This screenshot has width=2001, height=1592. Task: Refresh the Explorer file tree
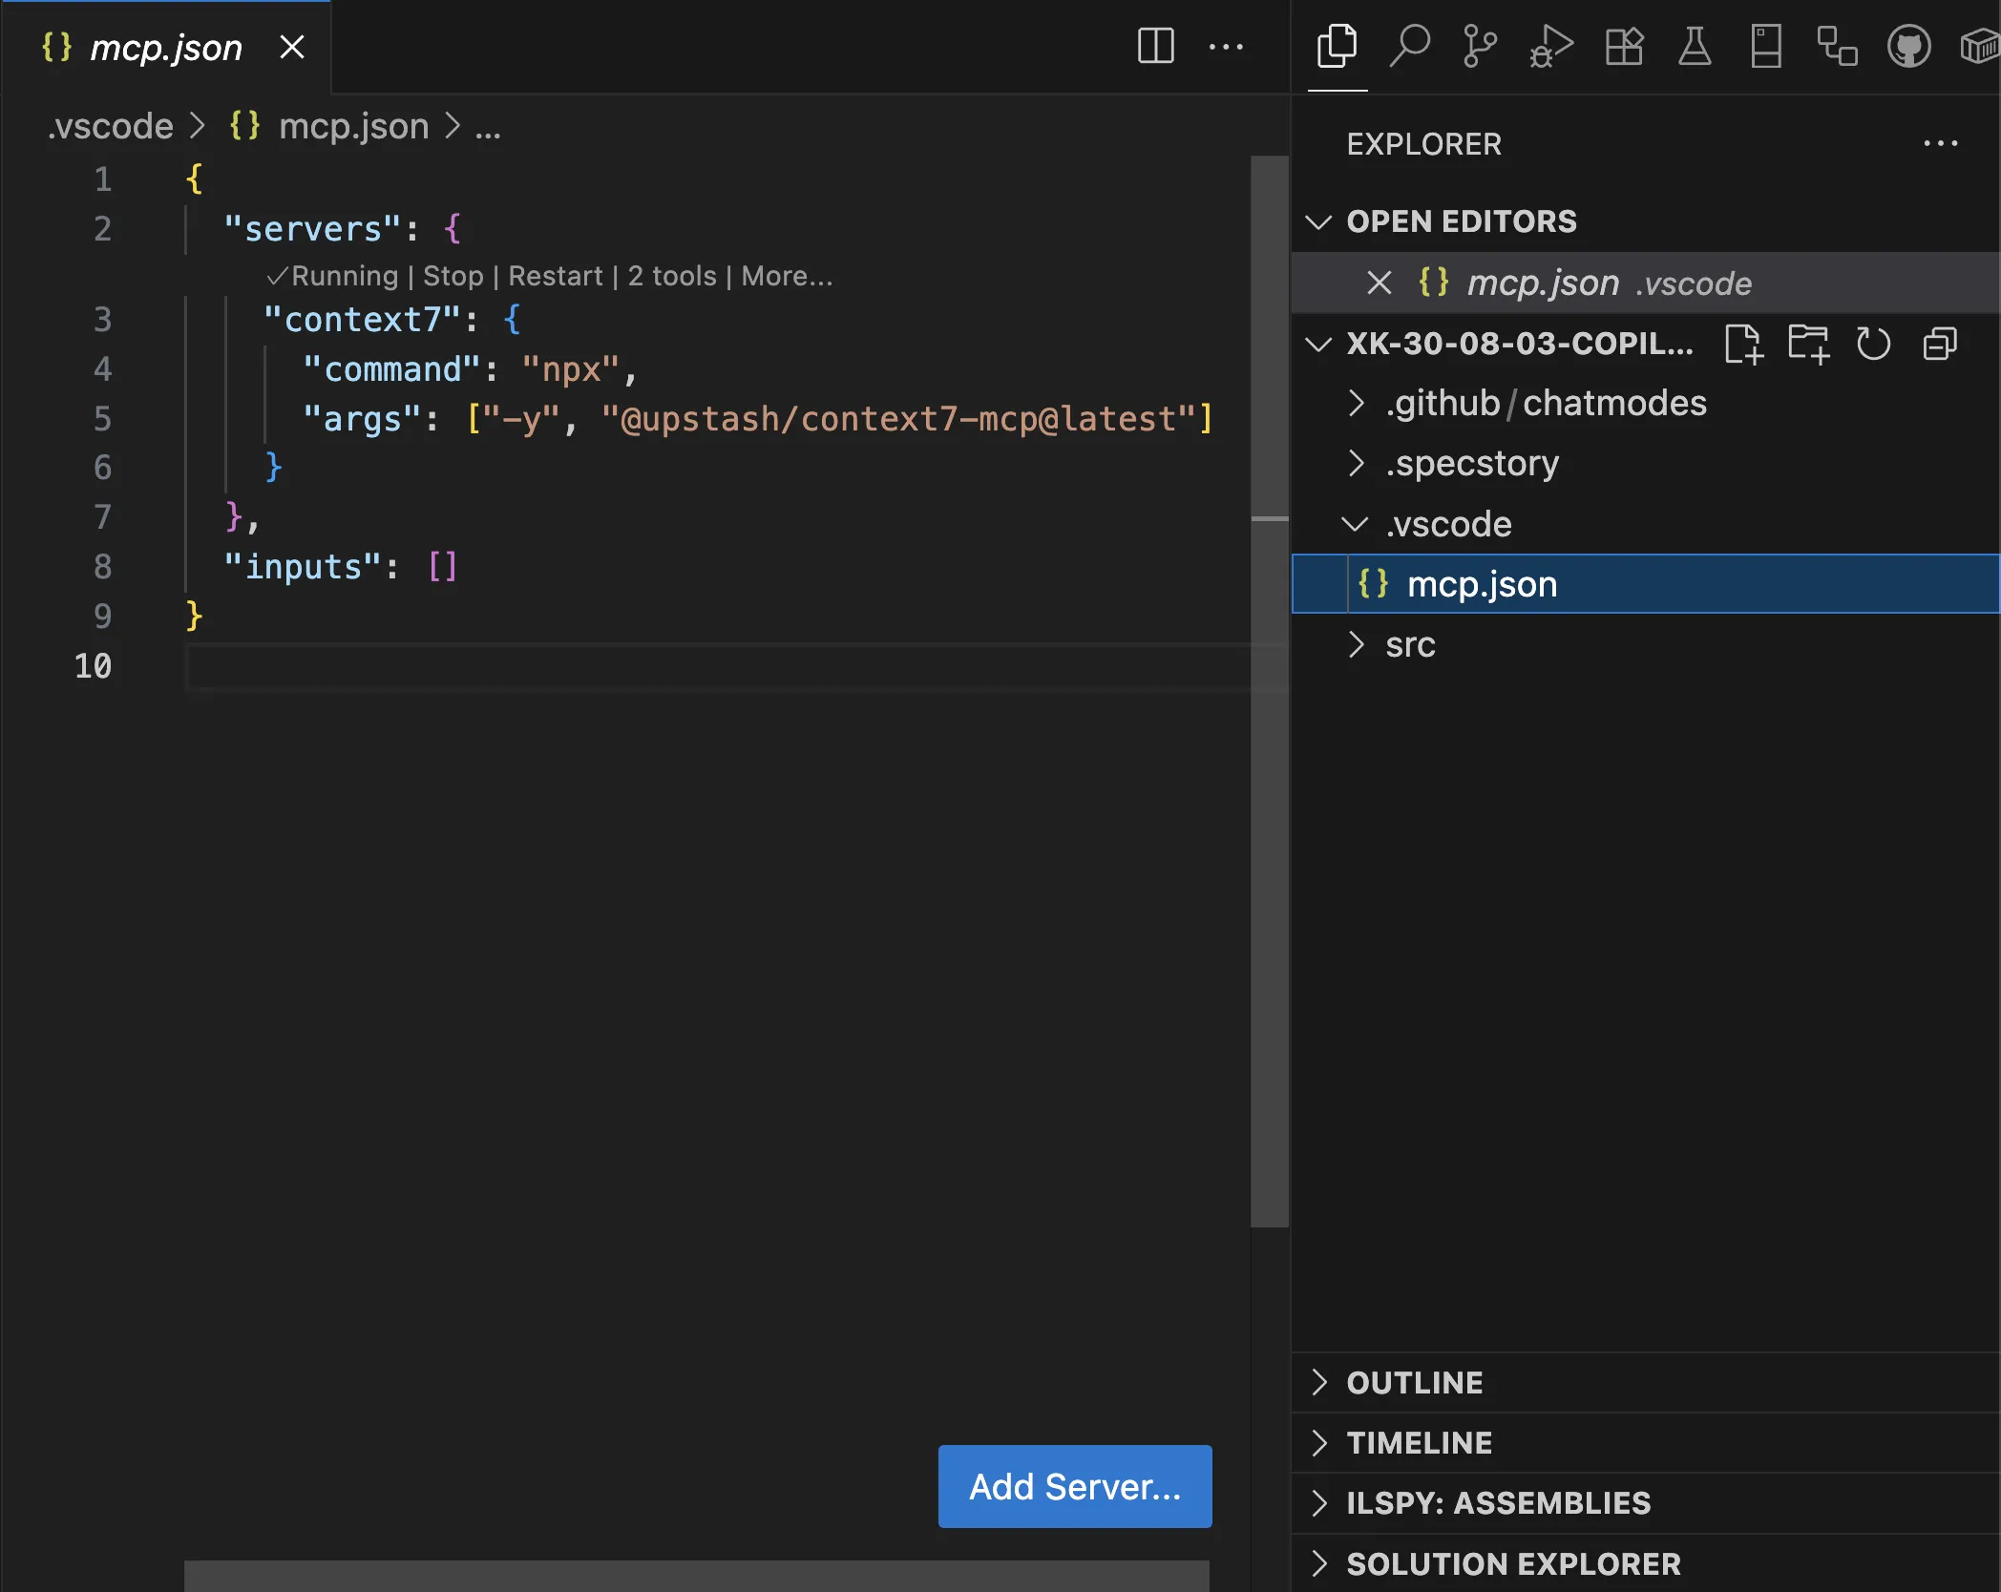coord(1873,344)
